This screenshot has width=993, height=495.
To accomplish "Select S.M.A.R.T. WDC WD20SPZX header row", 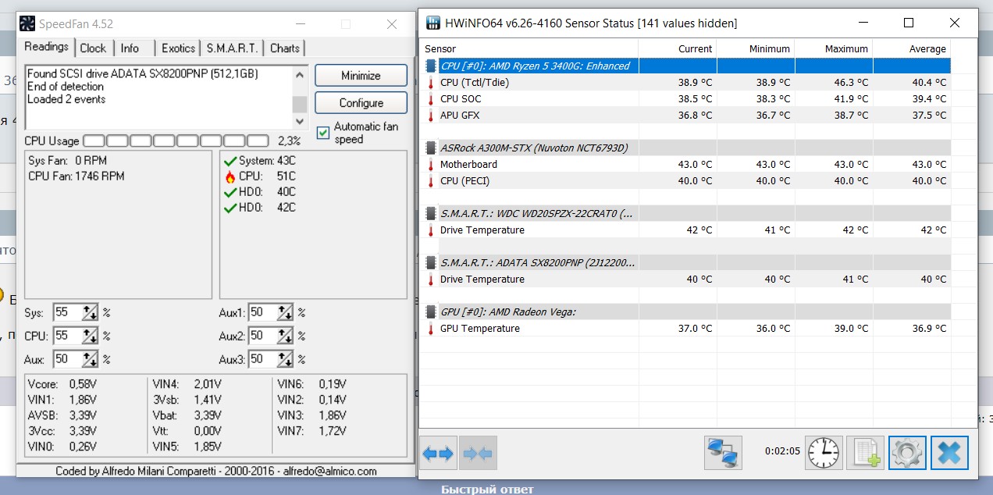I will tap(688, 213).
